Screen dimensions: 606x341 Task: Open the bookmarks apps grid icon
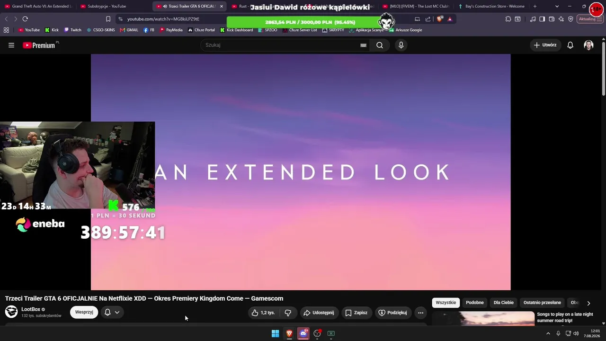pos(6,30)
